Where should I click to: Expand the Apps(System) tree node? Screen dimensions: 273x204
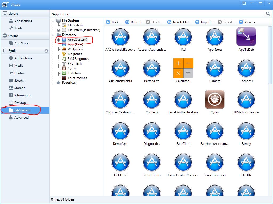[58, 40]
